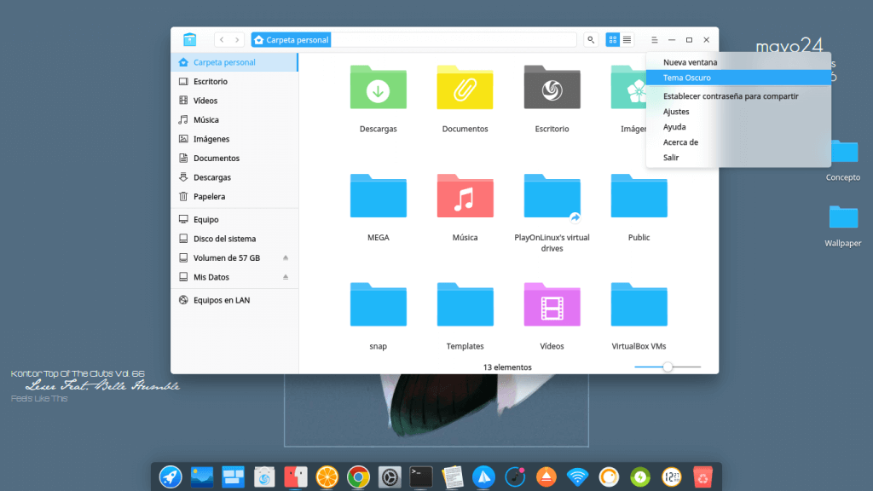Switch to icon grid view
The height and width of the screenshot is (491, 873).
[613, 40]
